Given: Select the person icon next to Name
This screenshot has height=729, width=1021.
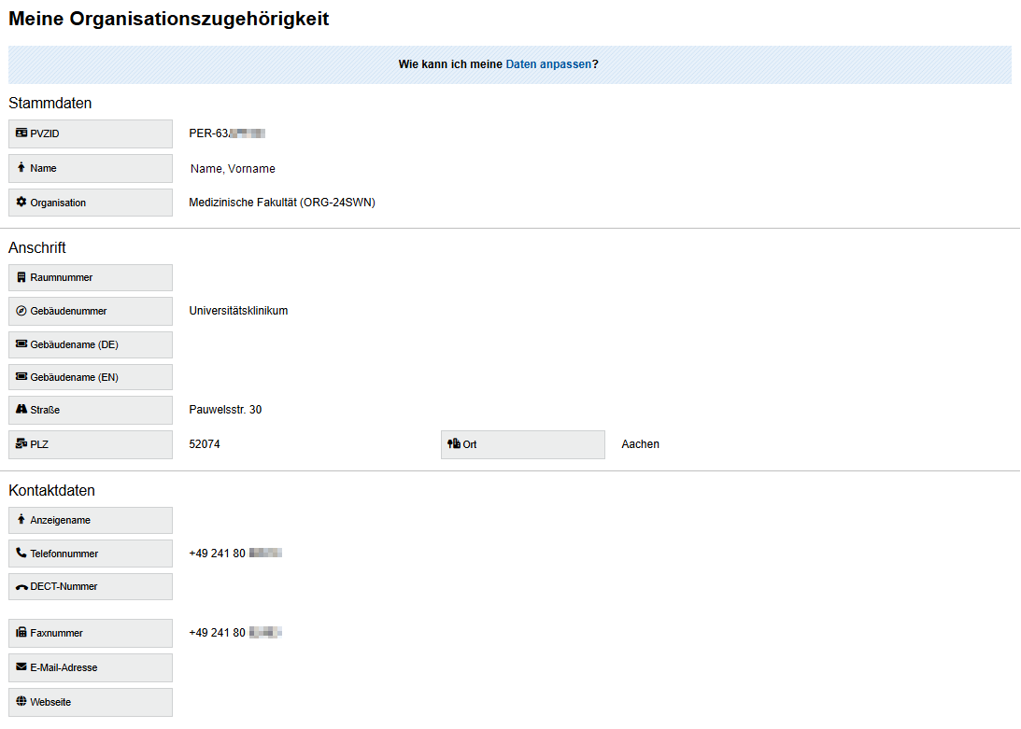Looking at the screenshot, I should (x=21, y=168).
